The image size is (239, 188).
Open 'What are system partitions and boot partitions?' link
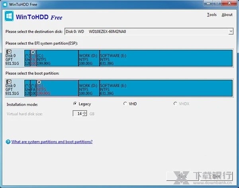(x=52, y=142)
